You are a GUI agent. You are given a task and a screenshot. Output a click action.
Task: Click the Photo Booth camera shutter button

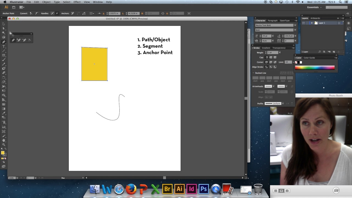point(336,190)
